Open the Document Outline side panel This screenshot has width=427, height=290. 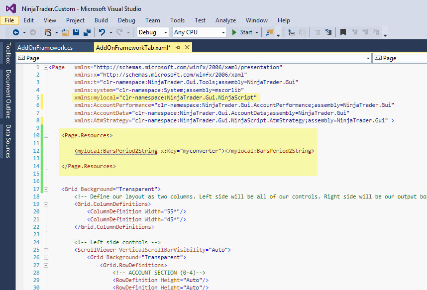pos(8,94)
